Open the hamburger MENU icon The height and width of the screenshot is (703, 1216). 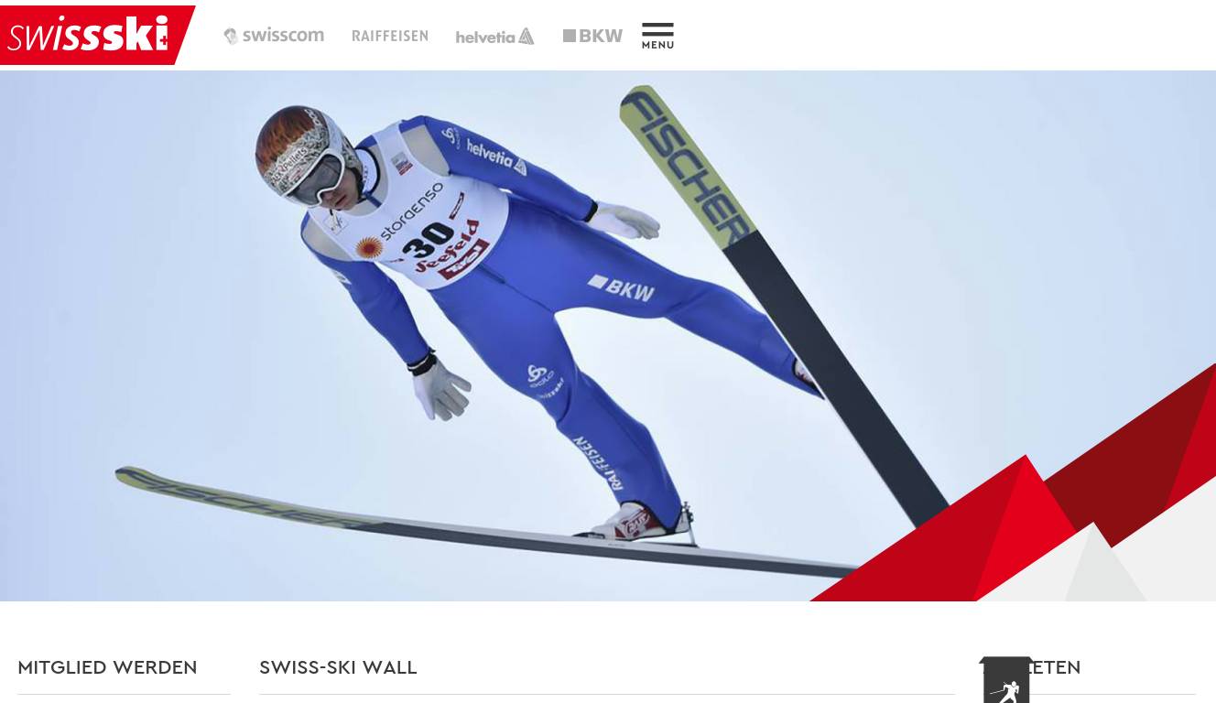pyautogui.click(x=657, y=36)
